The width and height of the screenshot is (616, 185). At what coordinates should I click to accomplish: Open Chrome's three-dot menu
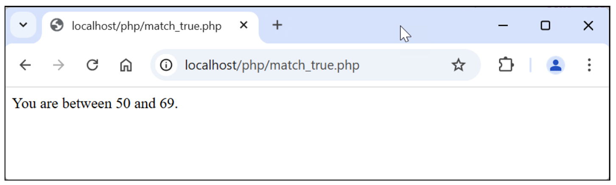click(589, 65)
